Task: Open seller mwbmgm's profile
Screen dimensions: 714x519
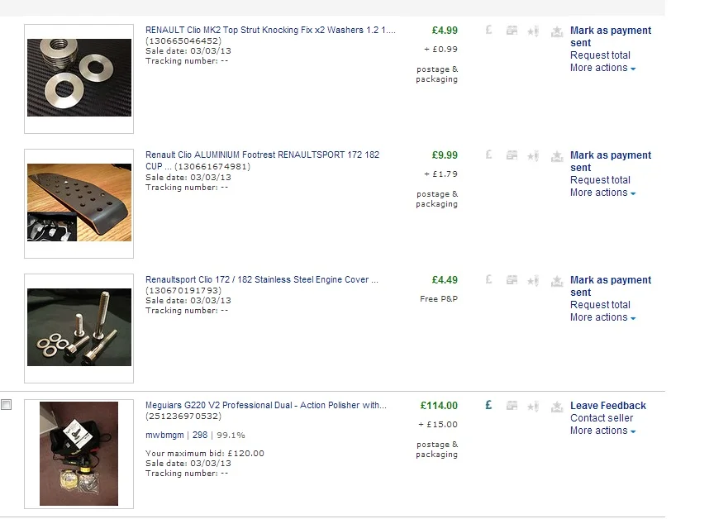Action: coord(164,436)
